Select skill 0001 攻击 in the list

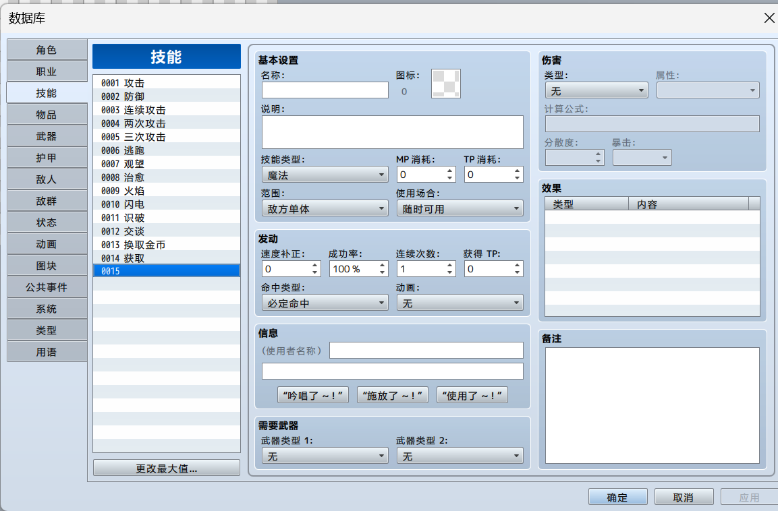coord(166,82)
